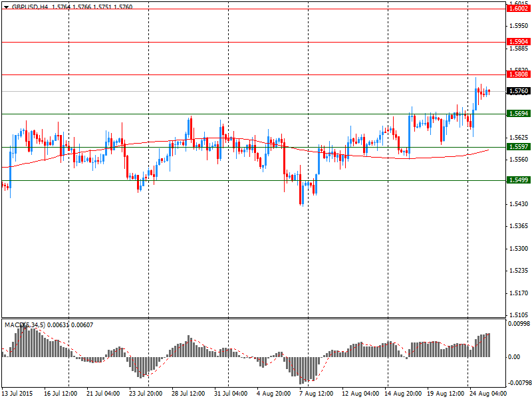532x399 pixels.
Task: Select the 1.6002 resistance price label
Action: [518, 9]
